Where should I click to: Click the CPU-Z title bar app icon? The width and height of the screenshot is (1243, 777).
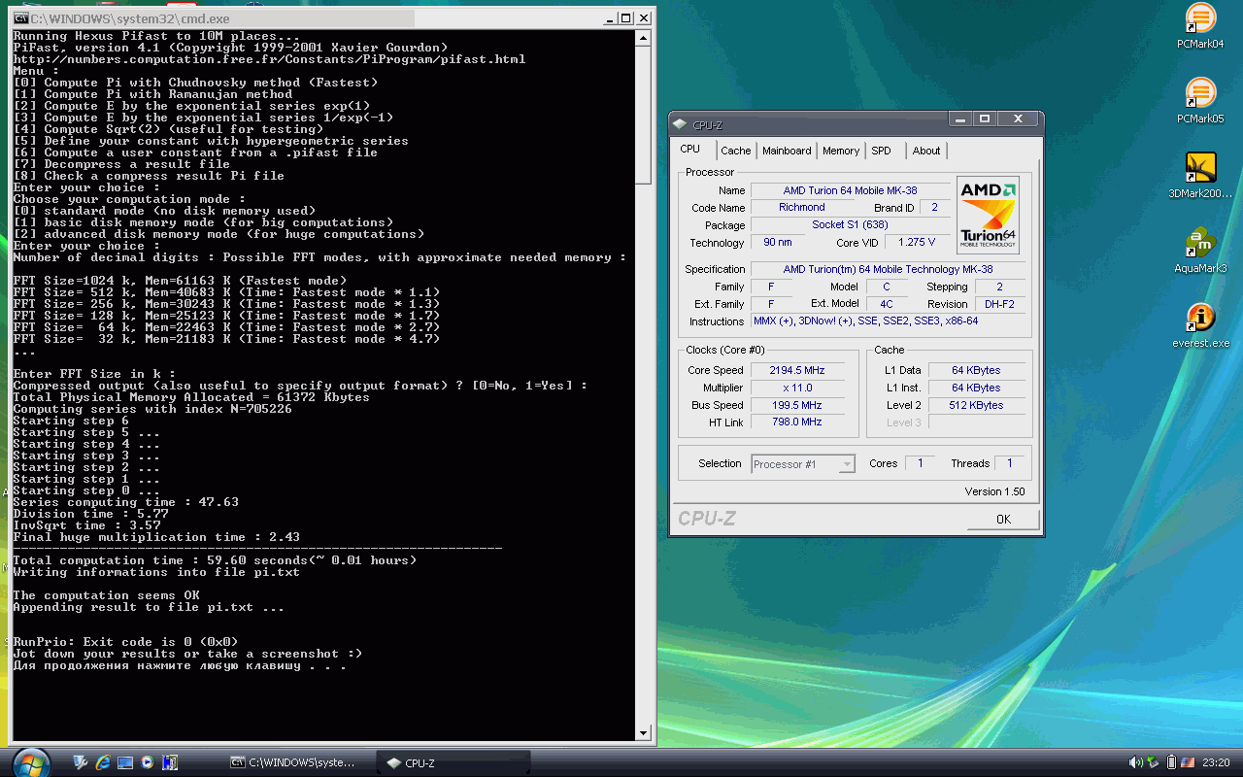click(x=679, y=124)
